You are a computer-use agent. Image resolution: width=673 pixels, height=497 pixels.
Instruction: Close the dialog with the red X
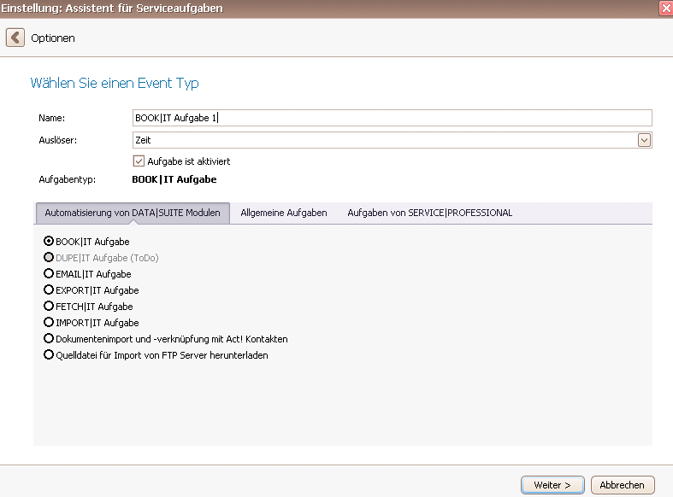pyautogui.click(x=665, y=9)
